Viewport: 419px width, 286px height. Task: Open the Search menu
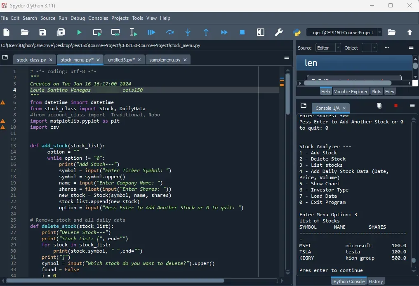30,18
